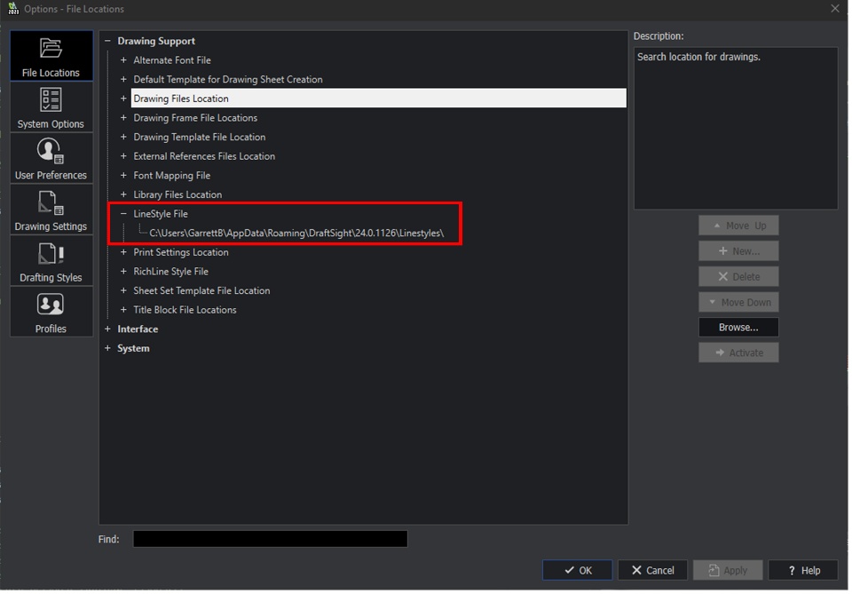Select the Library Files Location label
The width and height of the screenshot is (852, 594).
click(177, 194)
